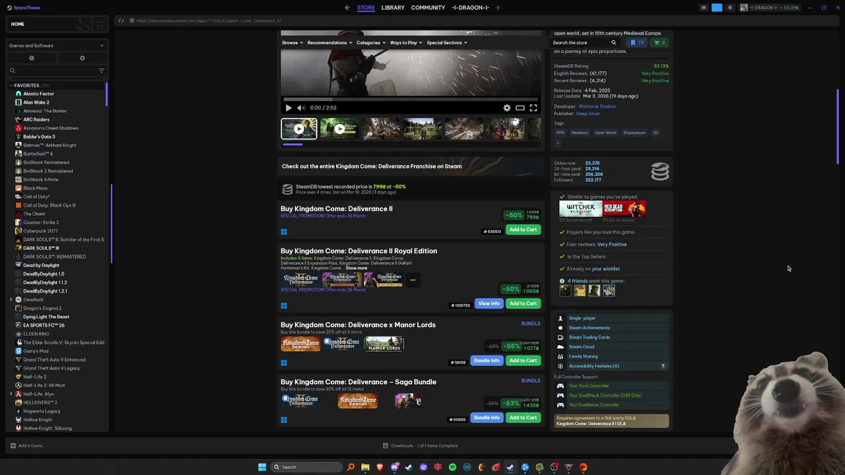Select Baldur's Gate 3 in the library list
Image resolution: width=845 pixels, height=475 pixels.
39,137
